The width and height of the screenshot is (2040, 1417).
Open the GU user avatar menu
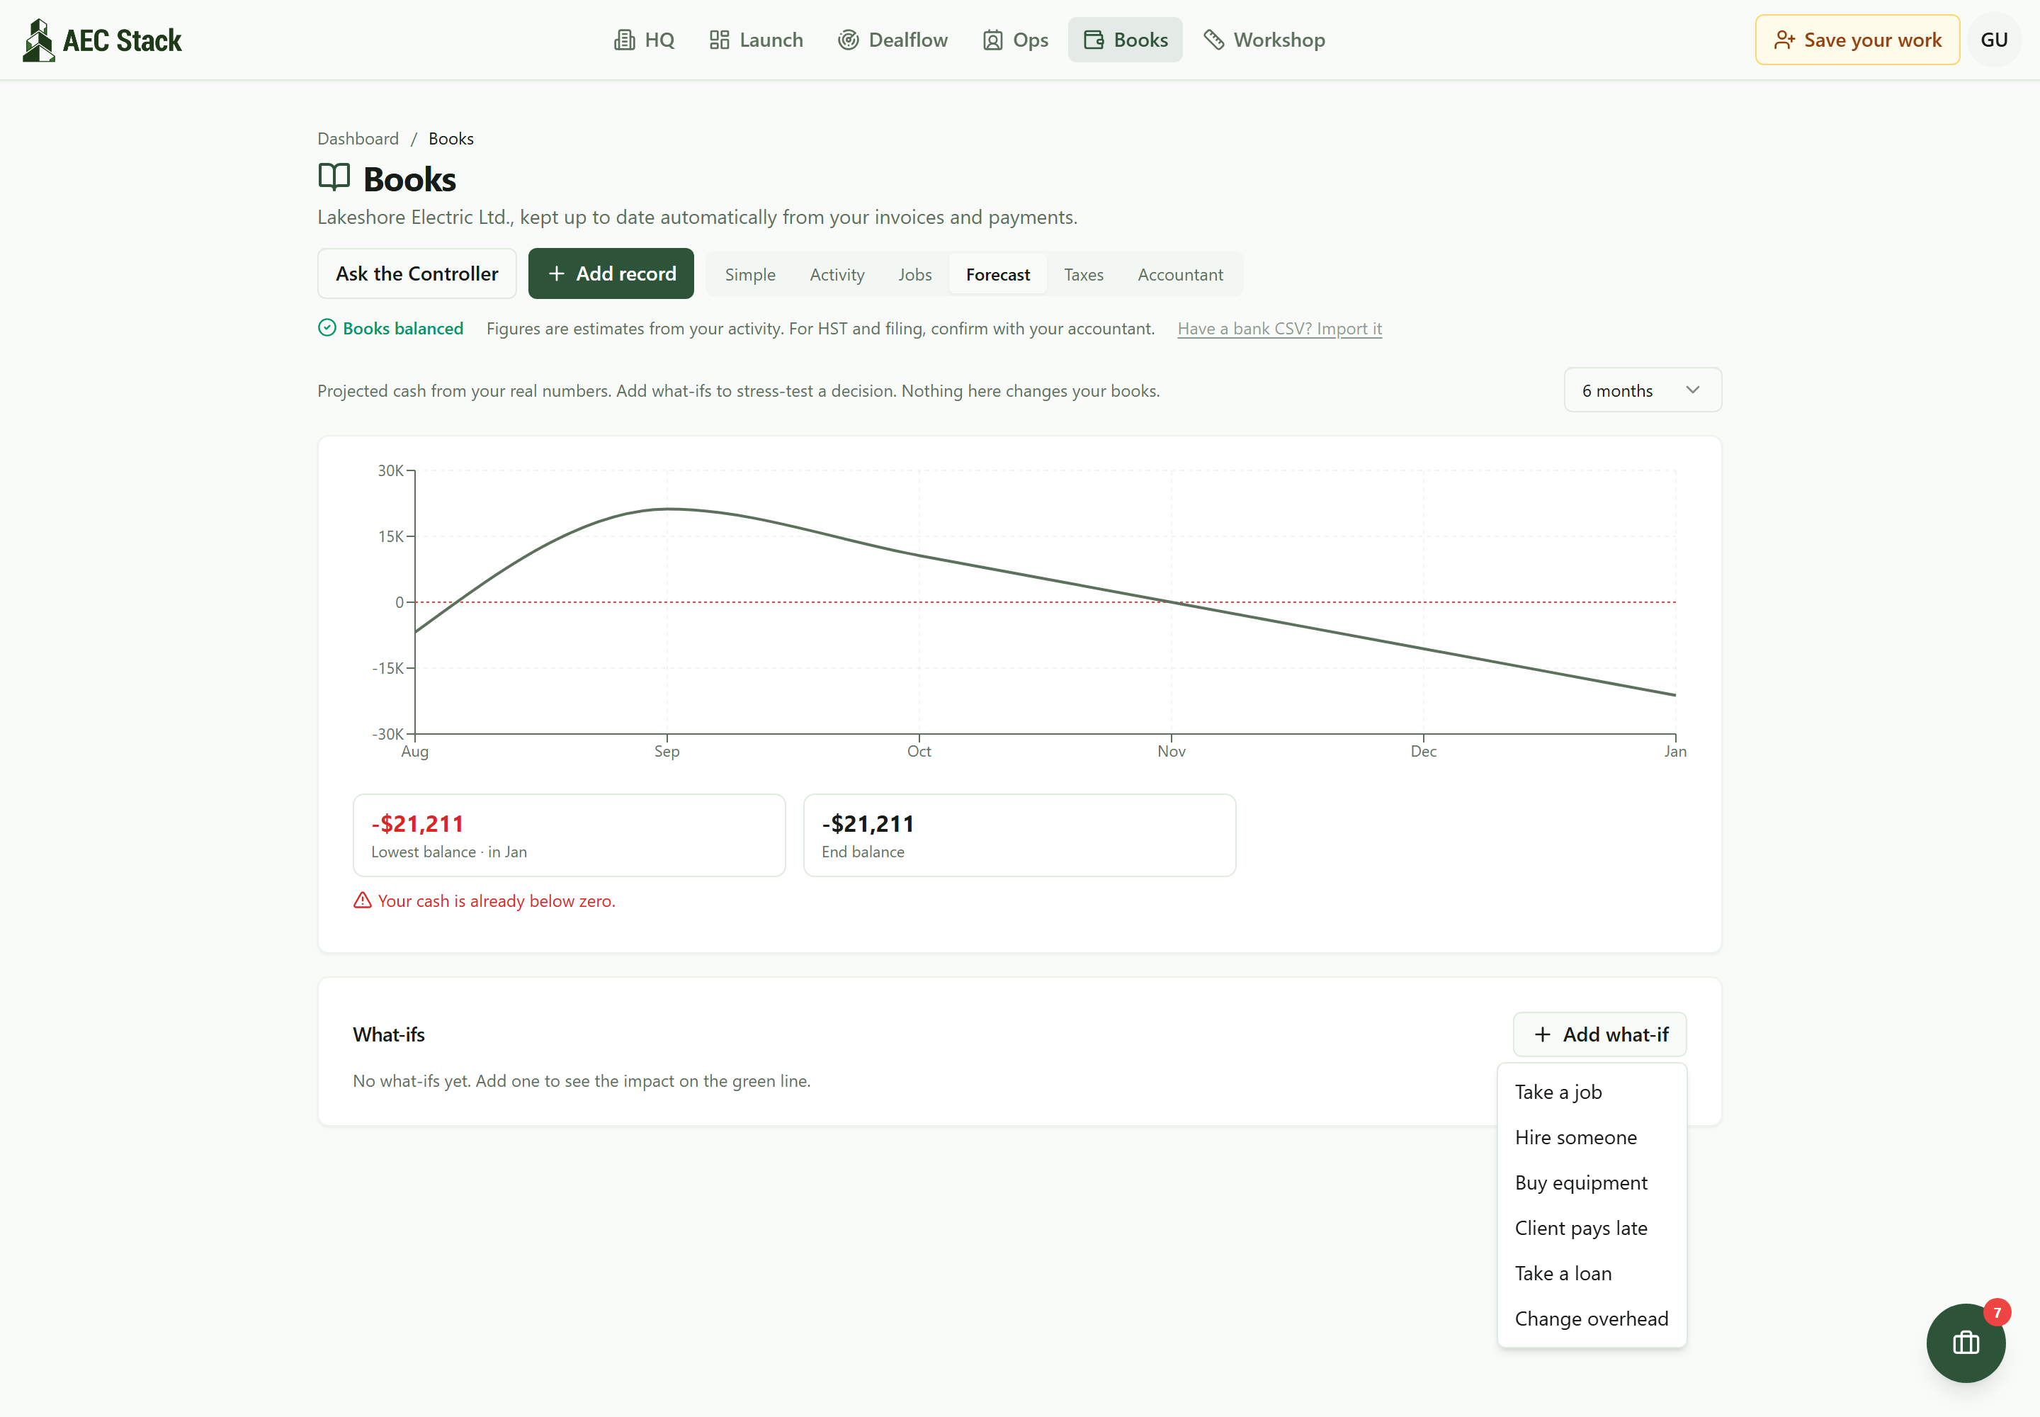pos(1994,40)
